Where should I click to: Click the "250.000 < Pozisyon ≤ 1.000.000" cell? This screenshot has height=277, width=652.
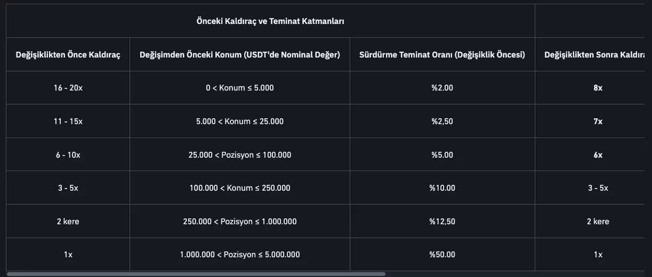[240, 222]
